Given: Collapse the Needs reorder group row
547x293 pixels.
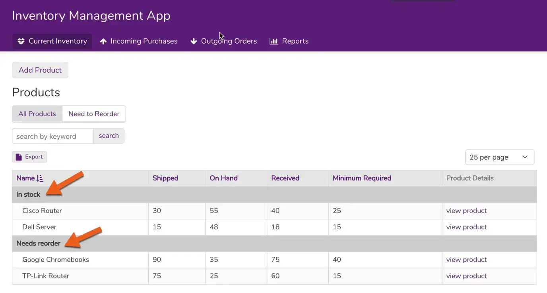Looking at the screenshot, I should 38,243.
